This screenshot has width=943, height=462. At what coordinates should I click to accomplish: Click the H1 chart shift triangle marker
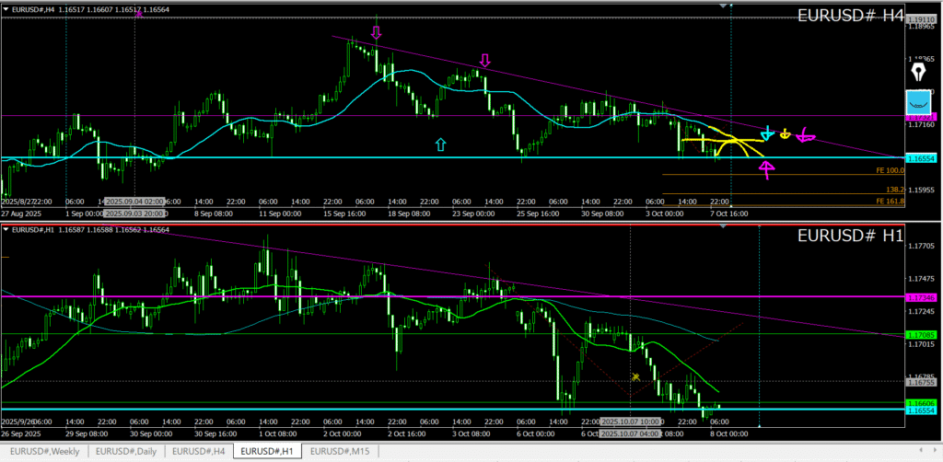pyautogui.click(x=722, y=226)
